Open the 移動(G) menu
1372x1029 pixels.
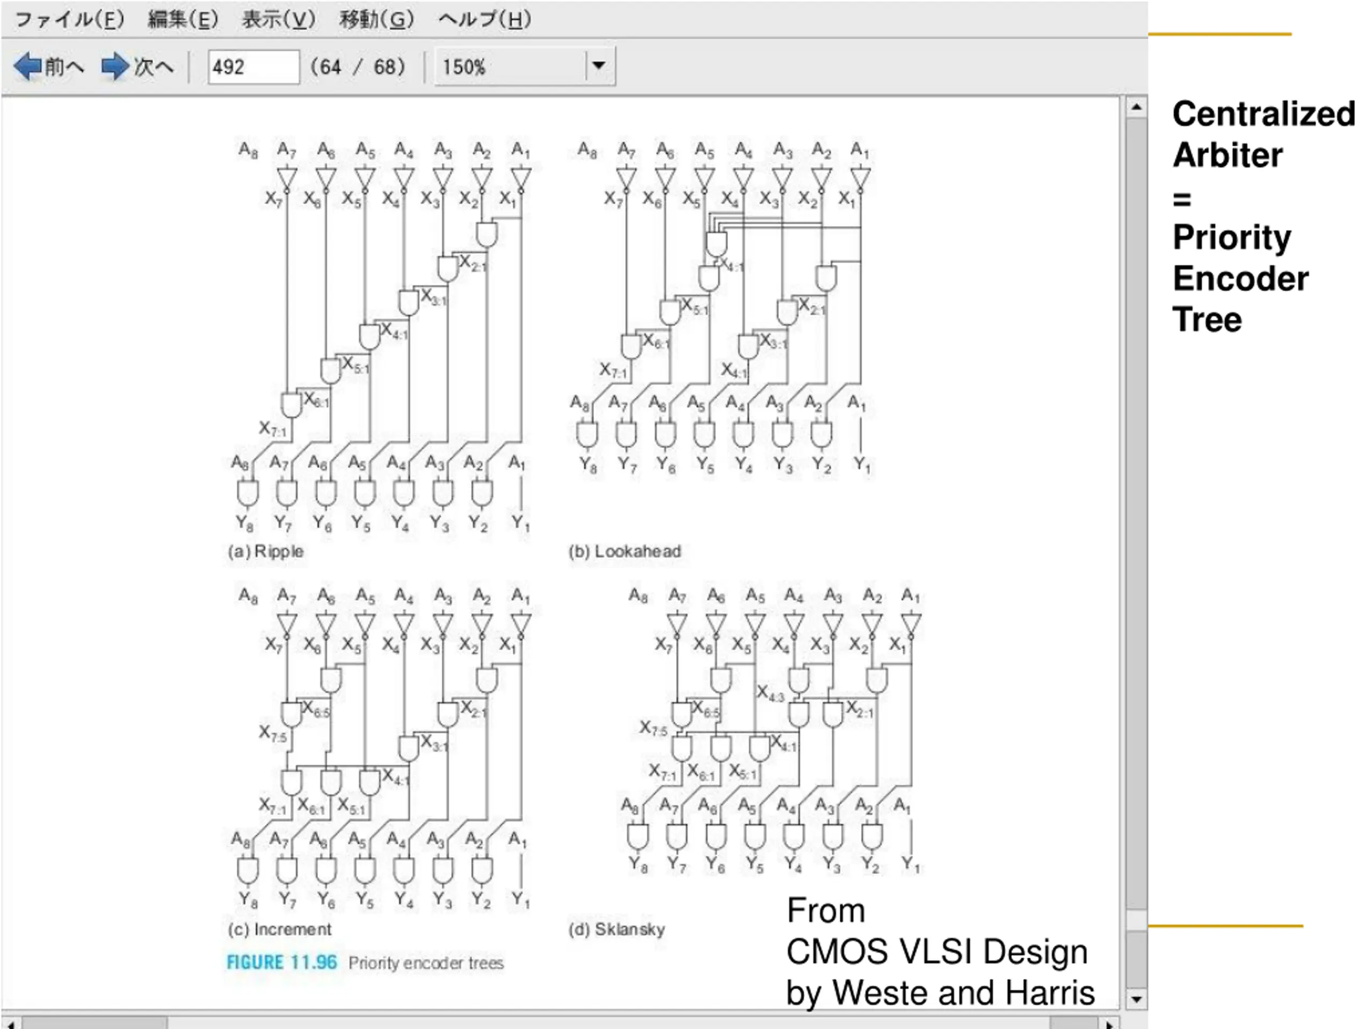376,20
